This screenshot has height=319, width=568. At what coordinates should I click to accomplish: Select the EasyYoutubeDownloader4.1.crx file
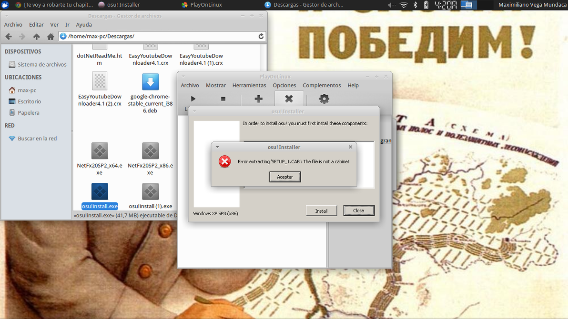click(150, 59)
